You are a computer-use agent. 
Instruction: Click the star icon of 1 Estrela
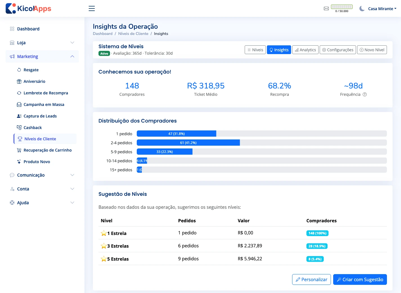tap(104, 233)
